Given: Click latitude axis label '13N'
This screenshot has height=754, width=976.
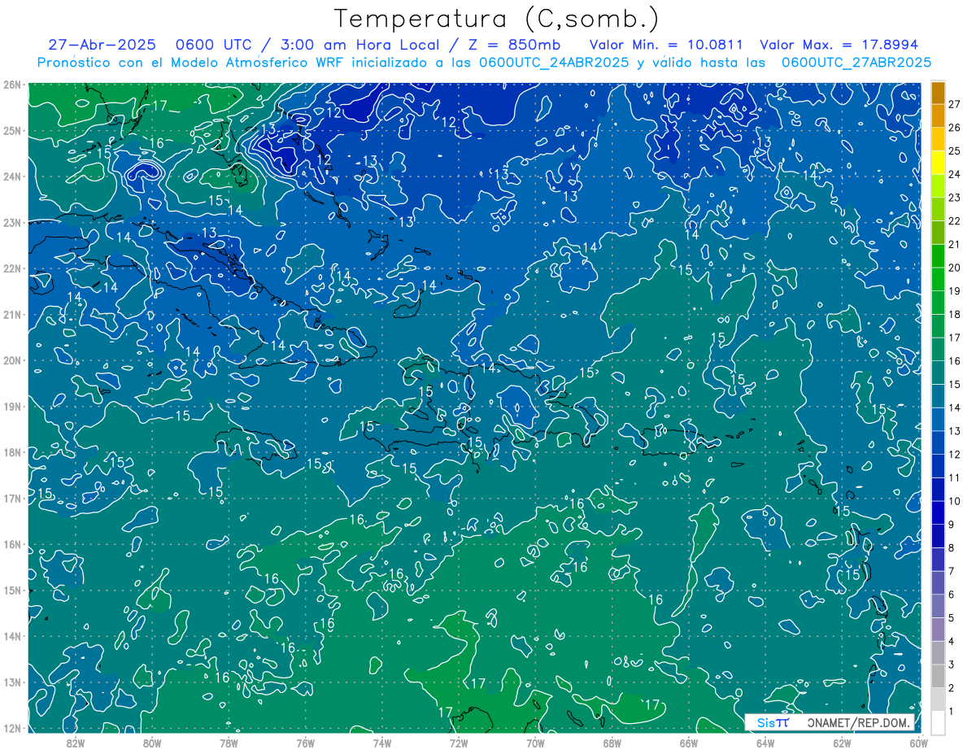Looking at the screenshot, I should pos(13,682).
